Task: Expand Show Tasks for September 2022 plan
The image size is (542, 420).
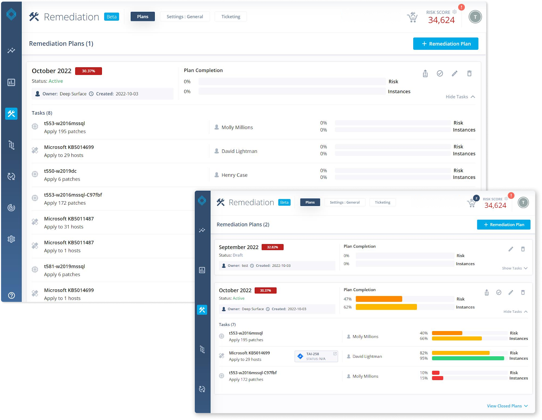Action: (x=515, y=268)
